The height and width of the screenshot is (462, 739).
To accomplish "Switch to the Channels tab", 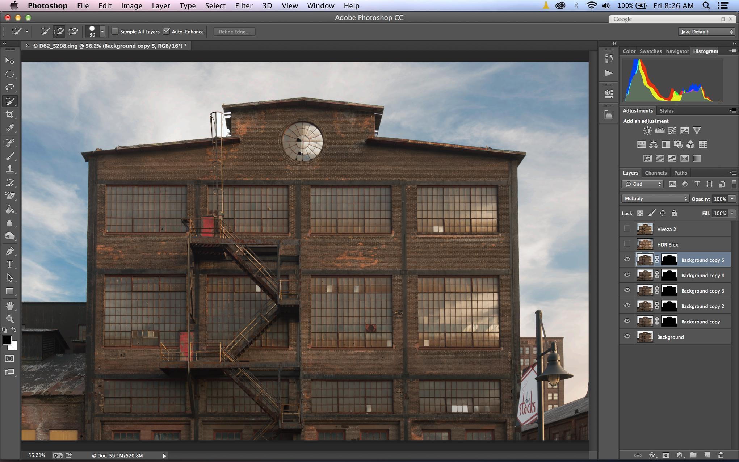I will click(655, 173).
